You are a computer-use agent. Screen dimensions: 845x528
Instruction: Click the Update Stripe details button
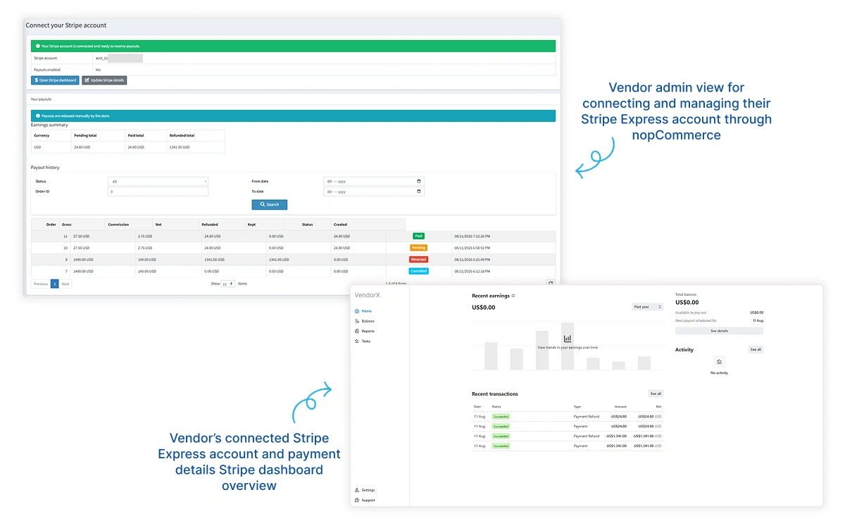point(104,80)
